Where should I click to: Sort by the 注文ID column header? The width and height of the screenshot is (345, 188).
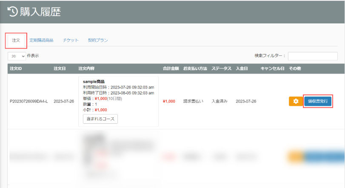(x=16, y=68)
